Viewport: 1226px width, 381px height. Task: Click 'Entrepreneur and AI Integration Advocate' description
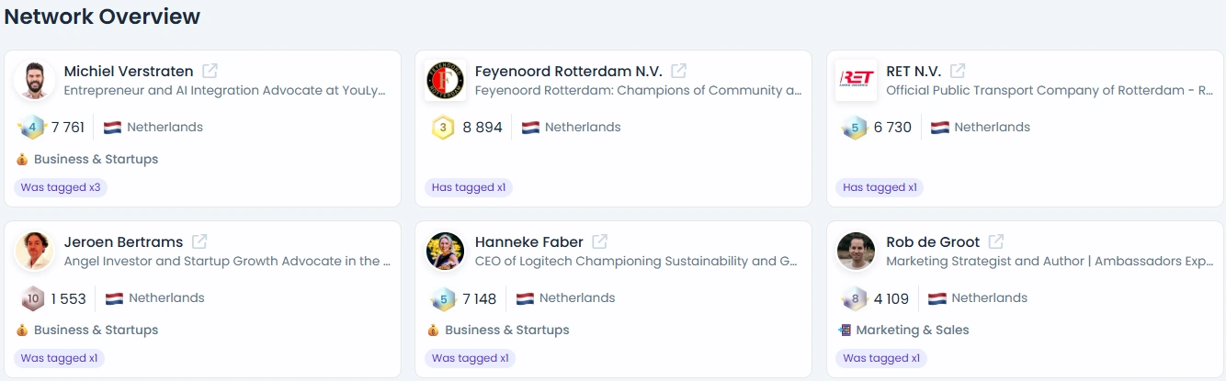tap(225, 91)
